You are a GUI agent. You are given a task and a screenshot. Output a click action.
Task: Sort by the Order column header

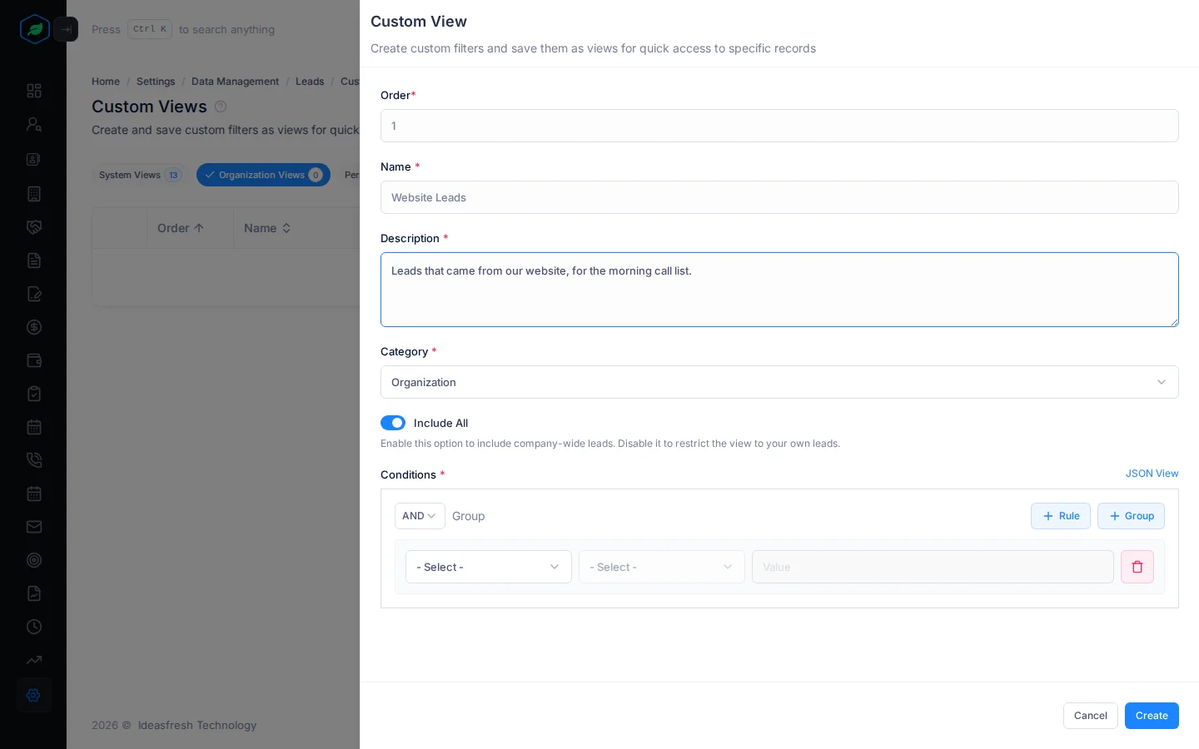pyautogui.click(x=181, y=228)
